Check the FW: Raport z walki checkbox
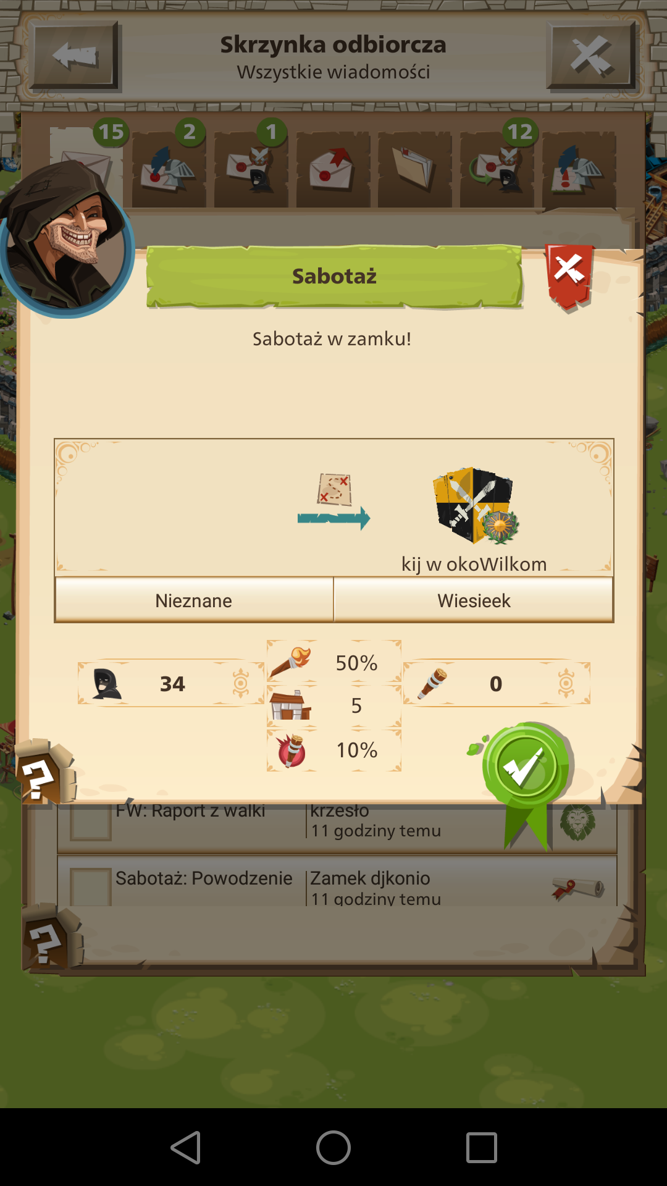The height and width of the screenshot is (1186, 667). pyautogui.click(x=91, y=822)
